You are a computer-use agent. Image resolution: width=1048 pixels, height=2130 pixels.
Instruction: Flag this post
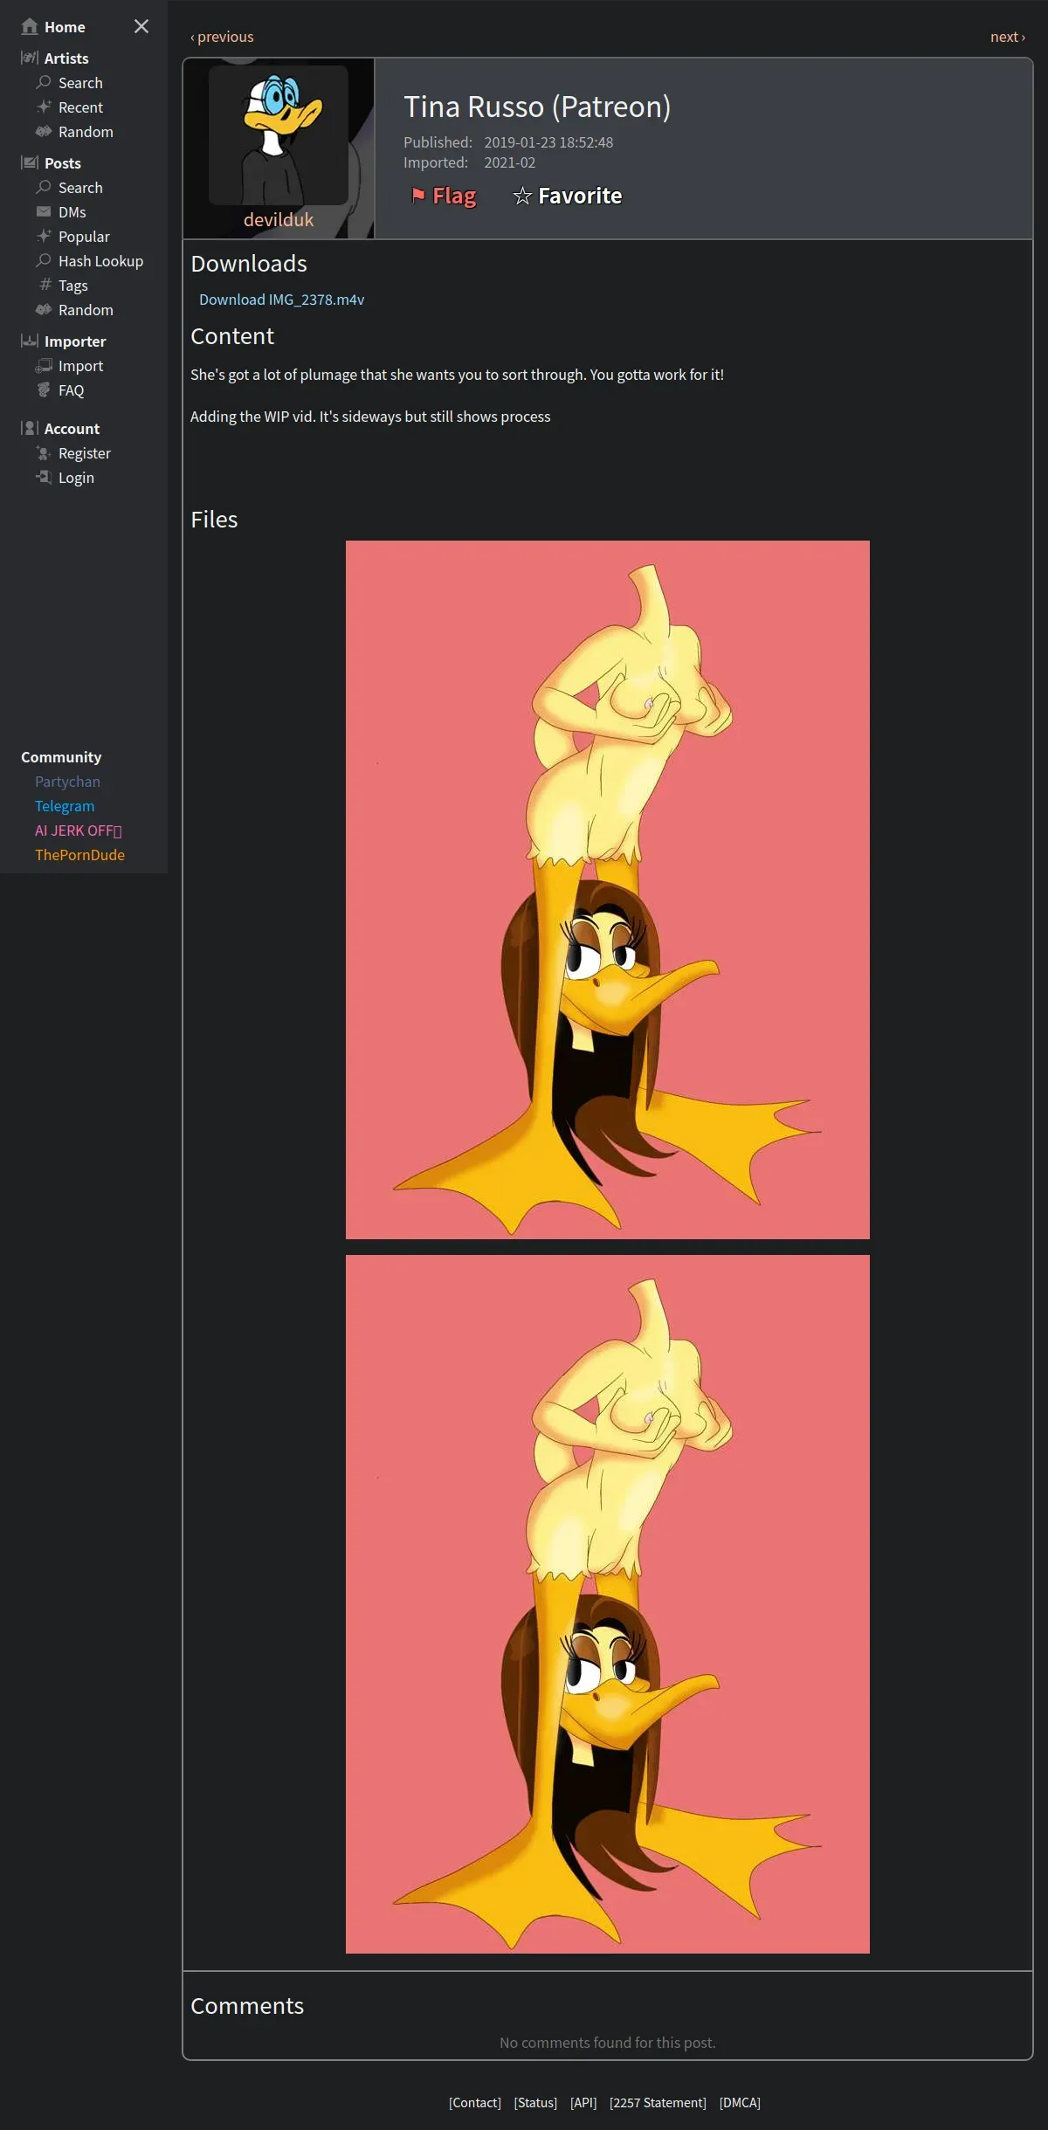click(444, 196)
